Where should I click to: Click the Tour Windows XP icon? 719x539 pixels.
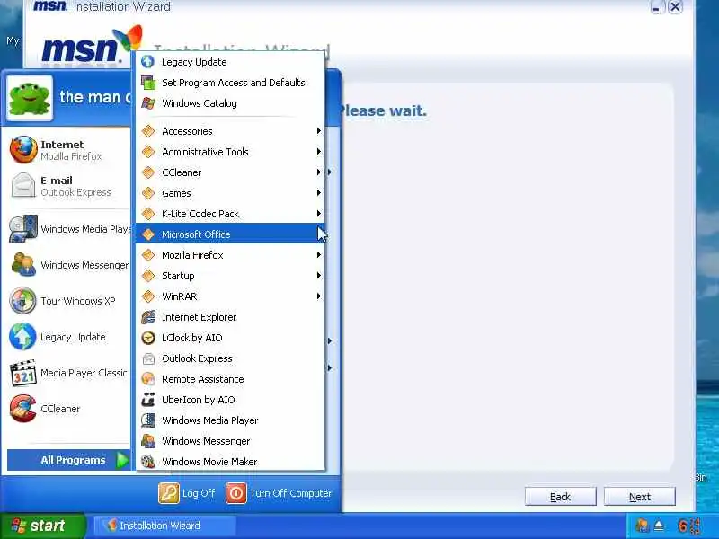click(23, 301)
